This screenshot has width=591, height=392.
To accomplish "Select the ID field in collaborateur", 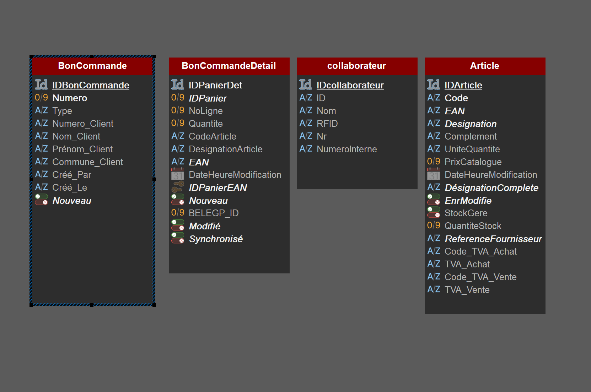I will [x=321, y=98].
